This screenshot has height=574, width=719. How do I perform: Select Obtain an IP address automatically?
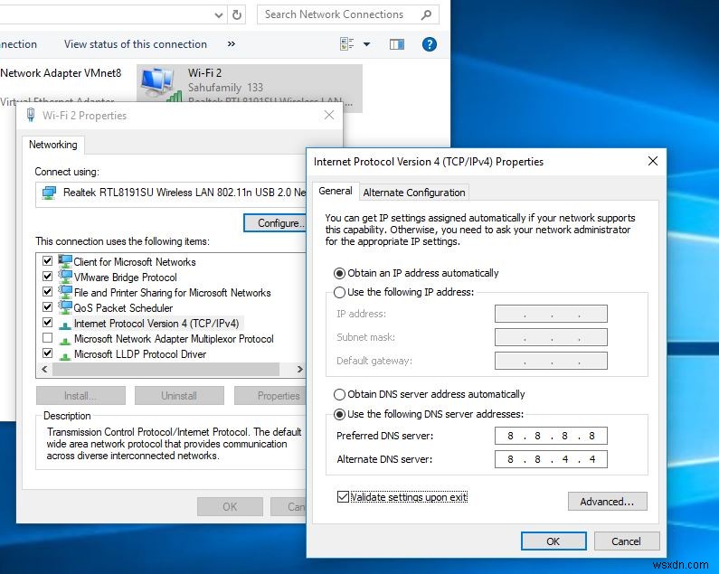tap(339, 273)
